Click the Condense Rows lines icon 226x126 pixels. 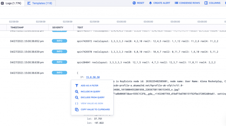point(176,3)
